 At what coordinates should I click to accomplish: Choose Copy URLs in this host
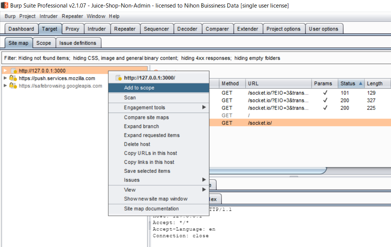tap(159, 153)
